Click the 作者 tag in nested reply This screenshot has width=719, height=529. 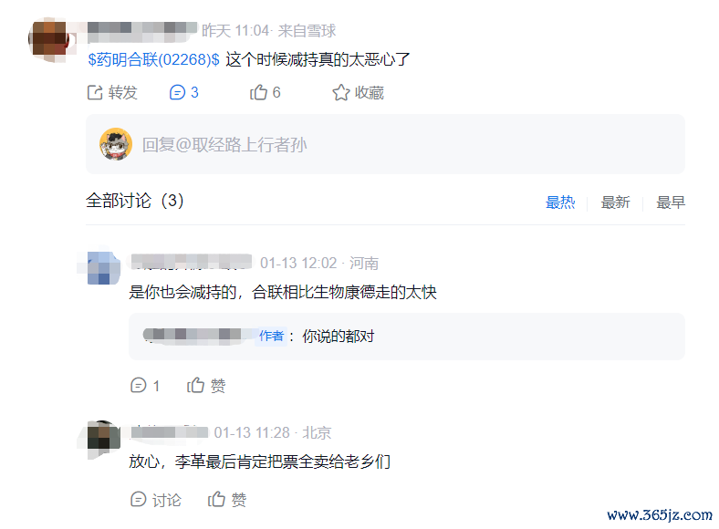pos(272,336)
